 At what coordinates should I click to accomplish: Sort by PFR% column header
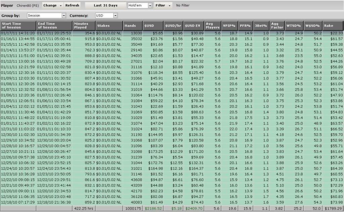click(x=246, y=26)
